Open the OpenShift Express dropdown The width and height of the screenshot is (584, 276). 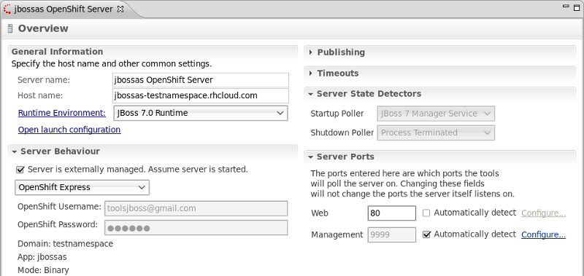82,188
